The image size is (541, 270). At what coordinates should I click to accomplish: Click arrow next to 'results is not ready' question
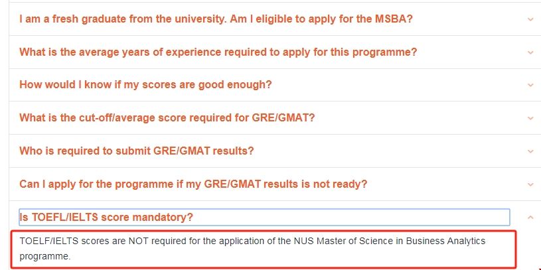point(530,184)
